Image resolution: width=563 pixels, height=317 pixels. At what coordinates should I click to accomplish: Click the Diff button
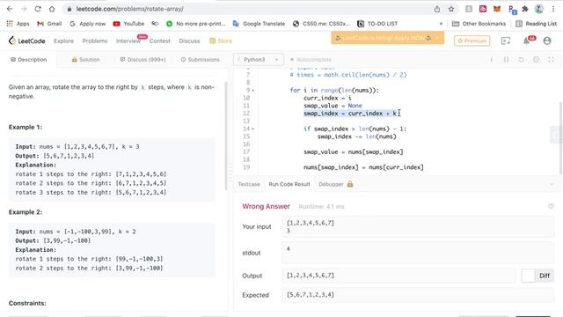coord(545,276)
